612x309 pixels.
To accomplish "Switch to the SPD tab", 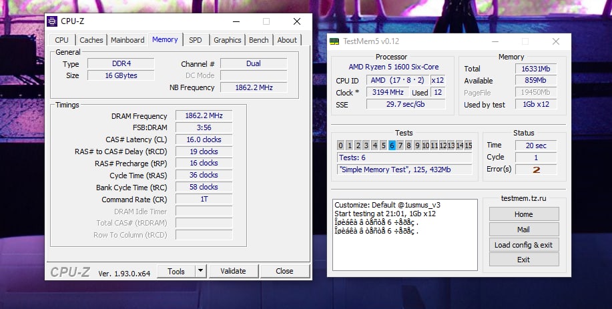I will click(196, 40).
